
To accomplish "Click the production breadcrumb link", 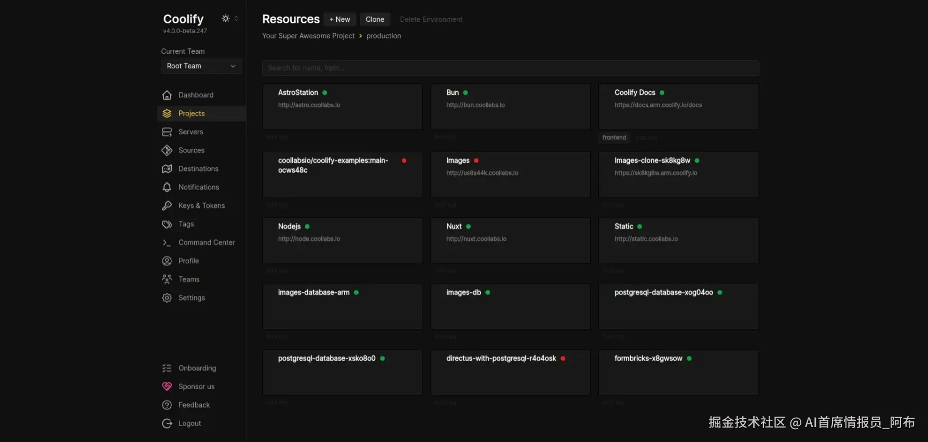I will pyautogui.click(x=384, y=36).
